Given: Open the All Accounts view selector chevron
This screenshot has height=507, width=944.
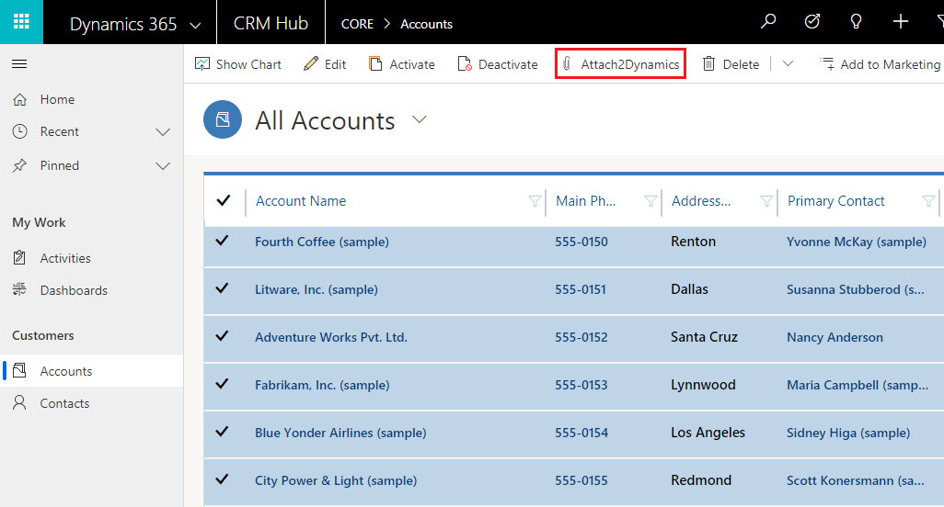Looking at the screenshot, I should click(419, 119).
